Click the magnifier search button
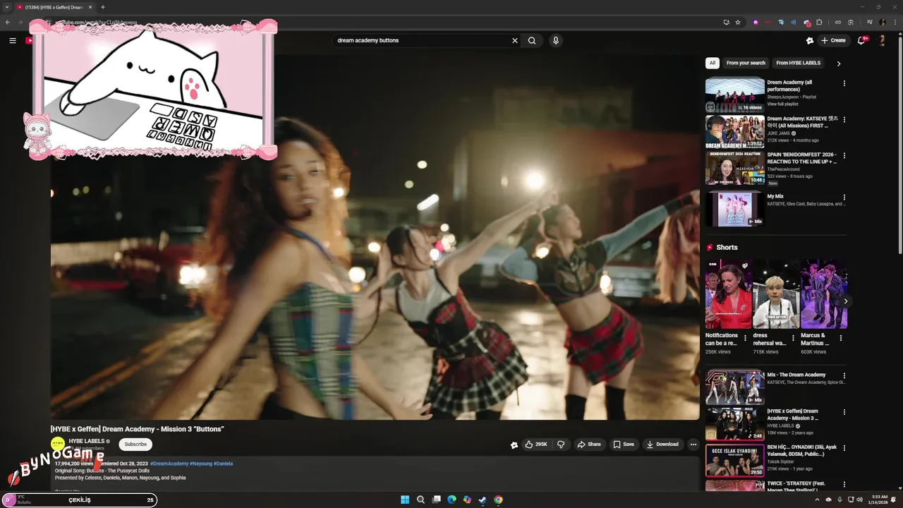 coord(532,41)
